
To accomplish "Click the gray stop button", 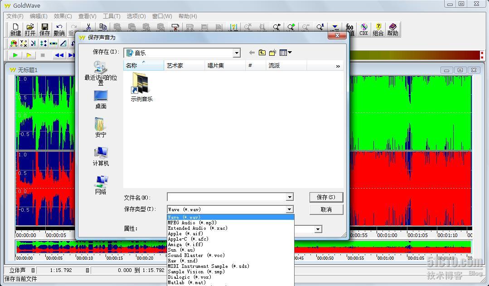I will coord(43,55).
